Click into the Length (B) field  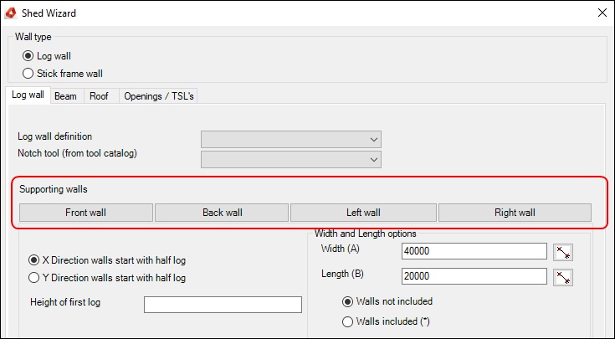474,276
